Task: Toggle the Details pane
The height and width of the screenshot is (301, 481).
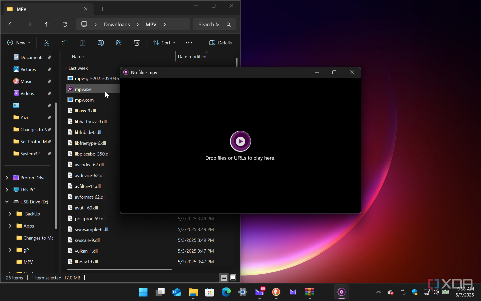Action: click(x=220, y=43)
